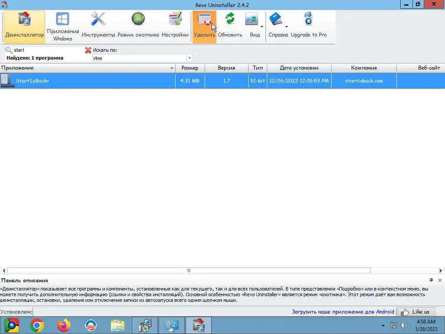Image resolution: width=445 pixels, height=334 pixels.
Task: Click the horizontal scrollbar left arrow
Action: (x=3, y=271)
